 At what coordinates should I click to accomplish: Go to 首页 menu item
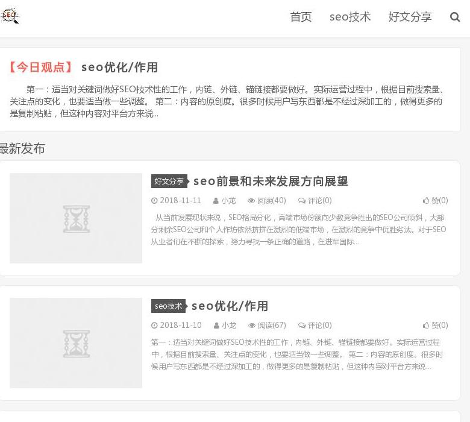(x=301, y=17)
